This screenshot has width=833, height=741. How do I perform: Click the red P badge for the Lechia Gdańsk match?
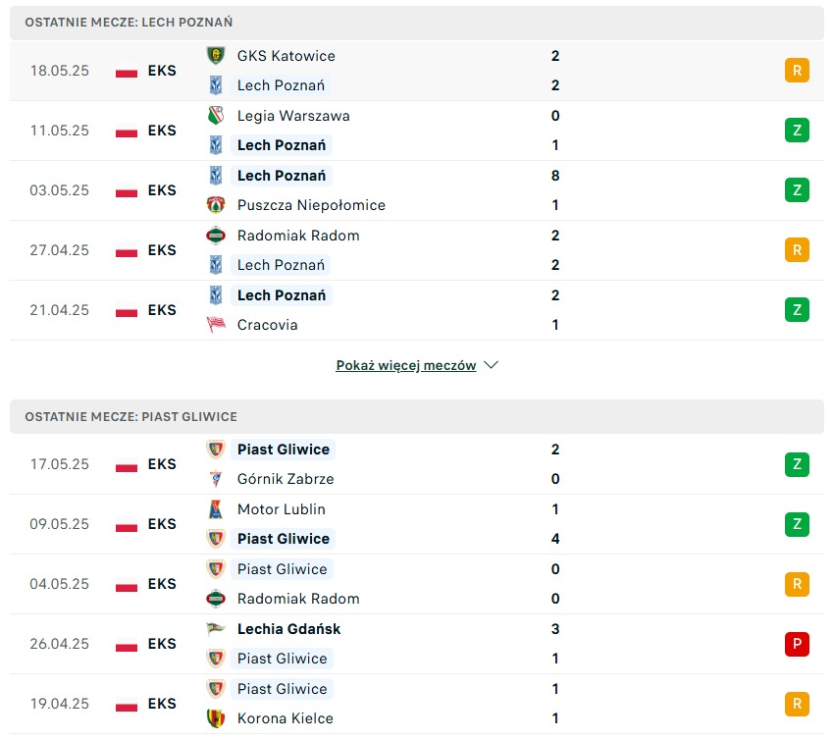point(797,644)
